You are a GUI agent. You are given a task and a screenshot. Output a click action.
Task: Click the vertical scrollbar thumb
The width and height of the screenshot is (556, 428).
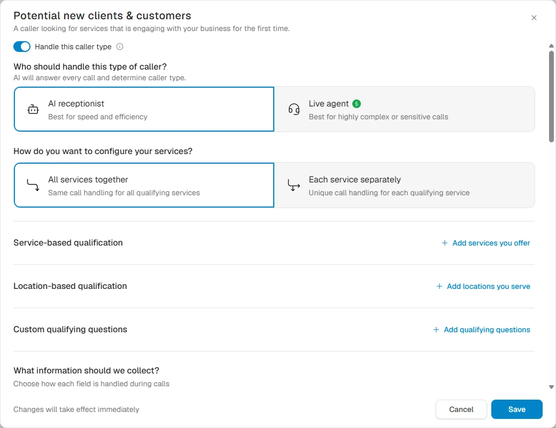[x=551, y=96]
